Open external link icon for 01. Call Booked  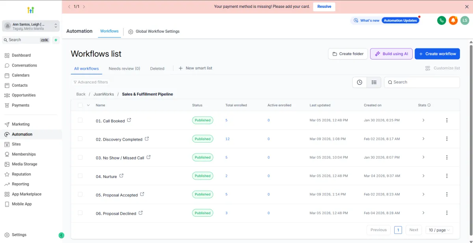click(x=129, y=120)
